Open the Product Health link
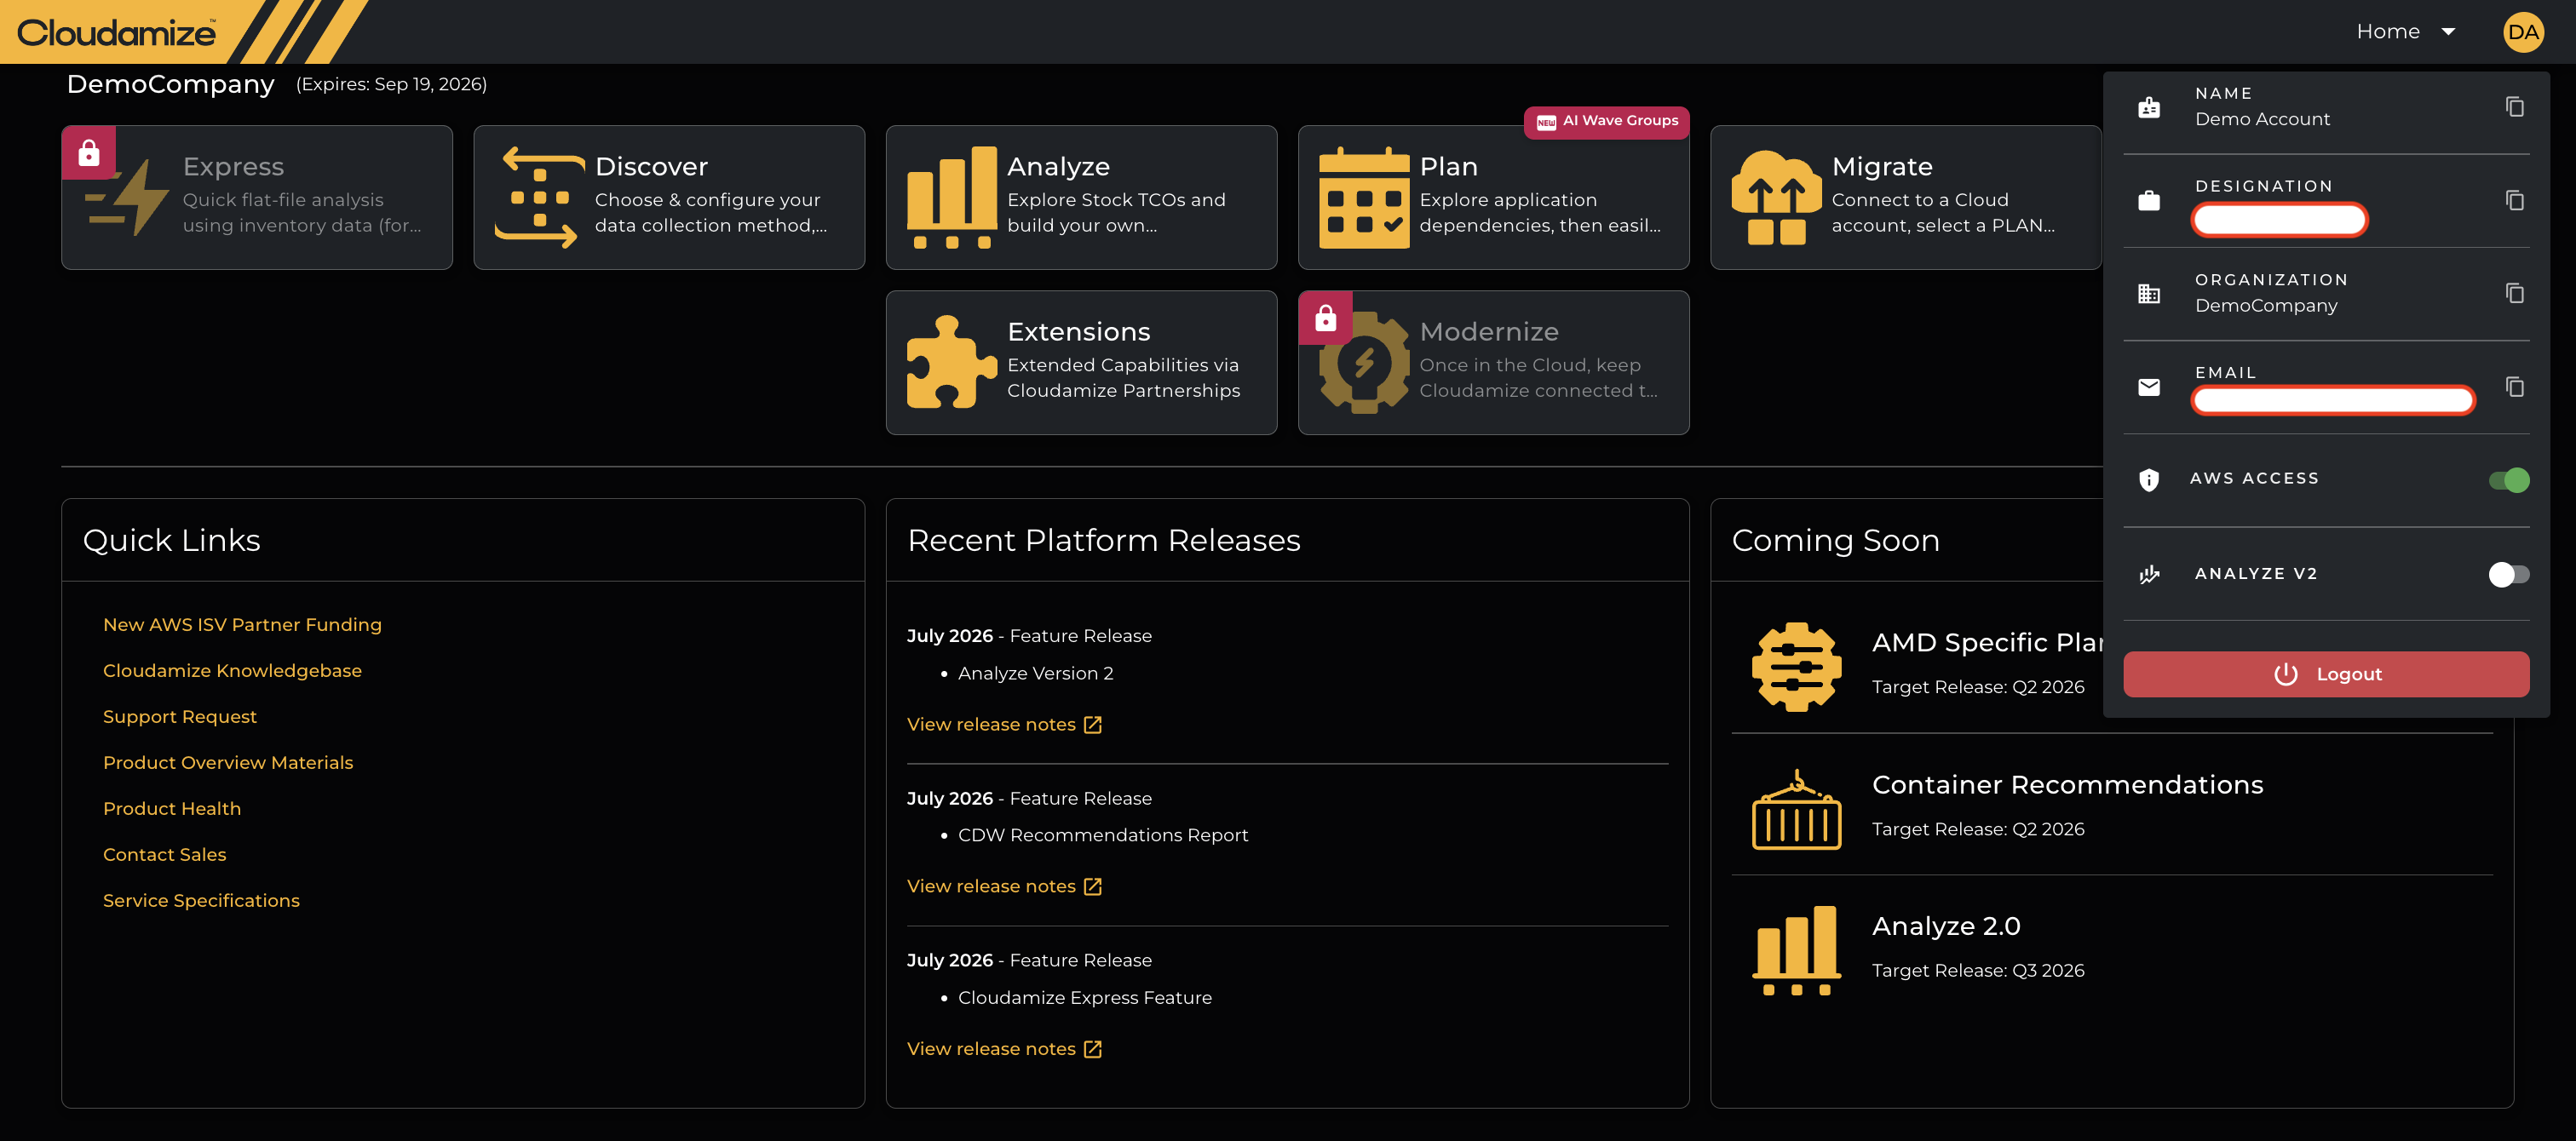 pyautogui.click(x=172, y=809)
